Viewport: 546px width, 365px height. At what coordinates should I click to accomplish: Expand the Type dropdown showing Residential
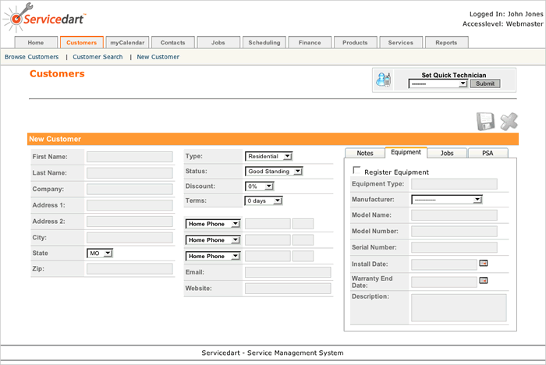pyautogui.click(x=268, y=156)
